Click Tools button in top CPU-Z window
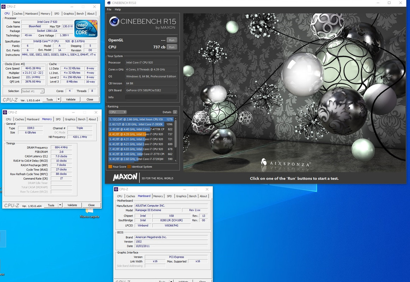Viewport: 410px width, 282px height. tap(49, 99)
